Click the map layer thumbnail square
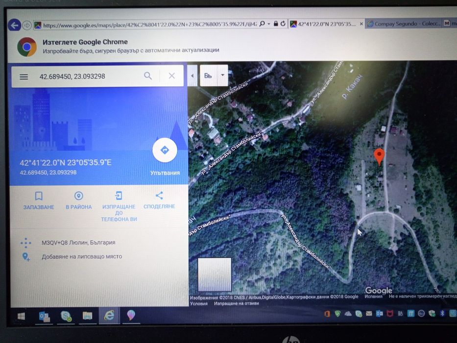Viewport: 457px width, 343px height. [215, 274]
